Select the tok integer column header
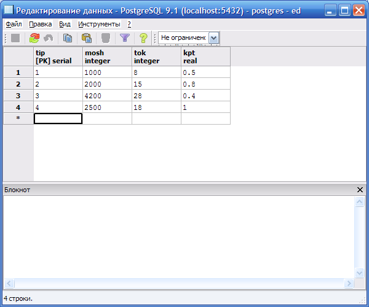Image resolution: width=369 pixels, height=307 pixels. (x=156, y=56)
